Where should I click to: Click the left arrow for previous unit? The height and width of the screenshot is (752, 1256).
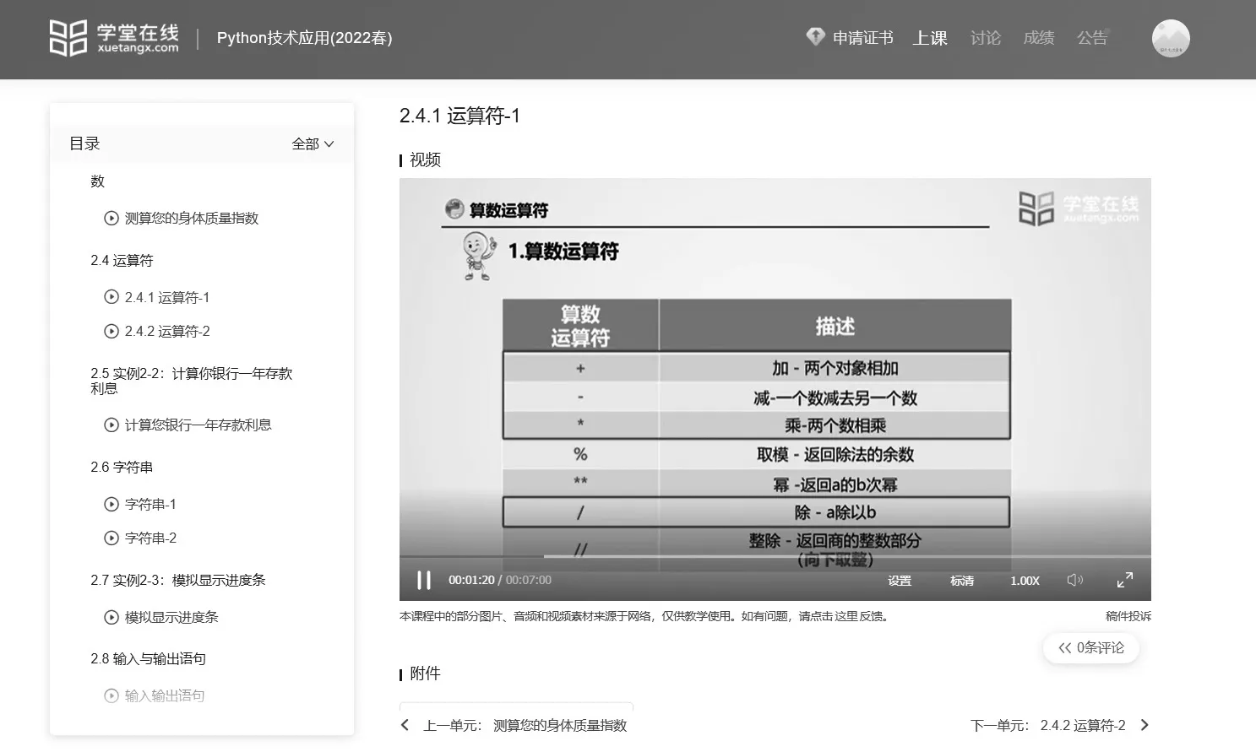(405, 725)
